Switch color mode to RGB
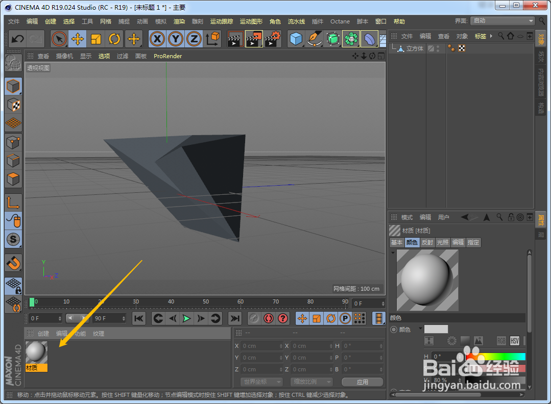Image resolution: width=551 pixels, height=404 pixels. (501, 341)
